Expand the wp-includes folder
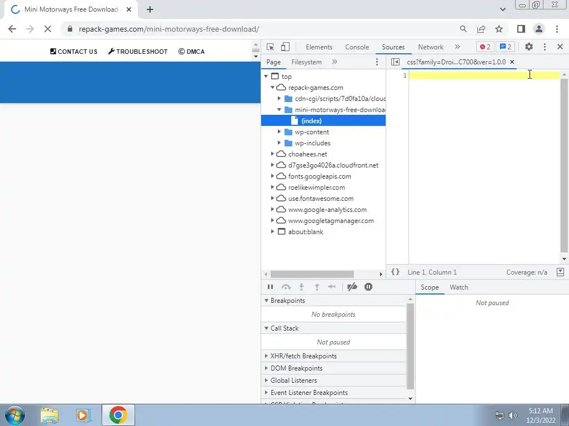The image size is (569, 426). 279,143
